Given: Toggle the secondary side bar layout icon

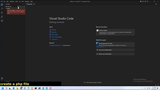Looking at the screenshot, I should pos(145,1).
